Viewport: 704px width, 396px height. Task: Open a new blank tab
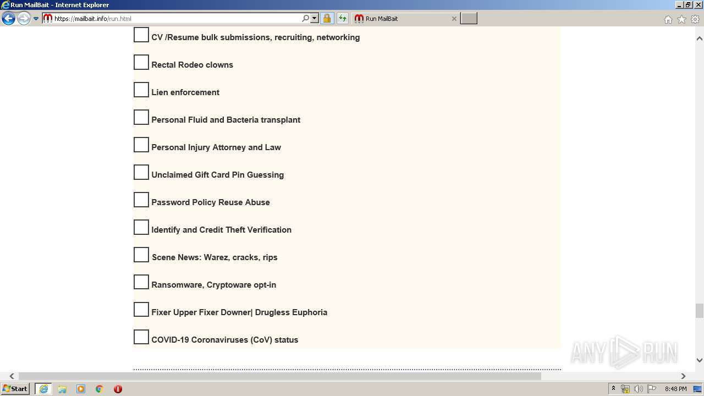click(x=469, y=18)
